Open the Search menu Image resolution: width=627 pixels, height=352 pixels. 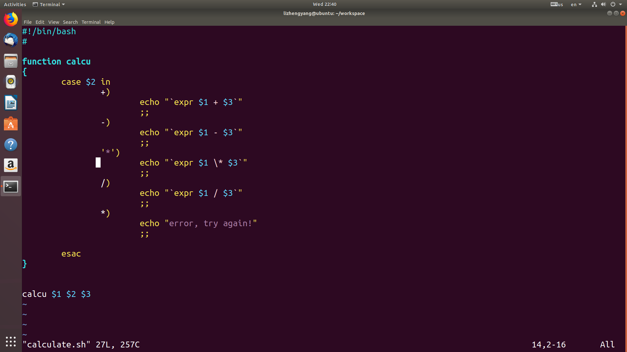coord(70,22)
